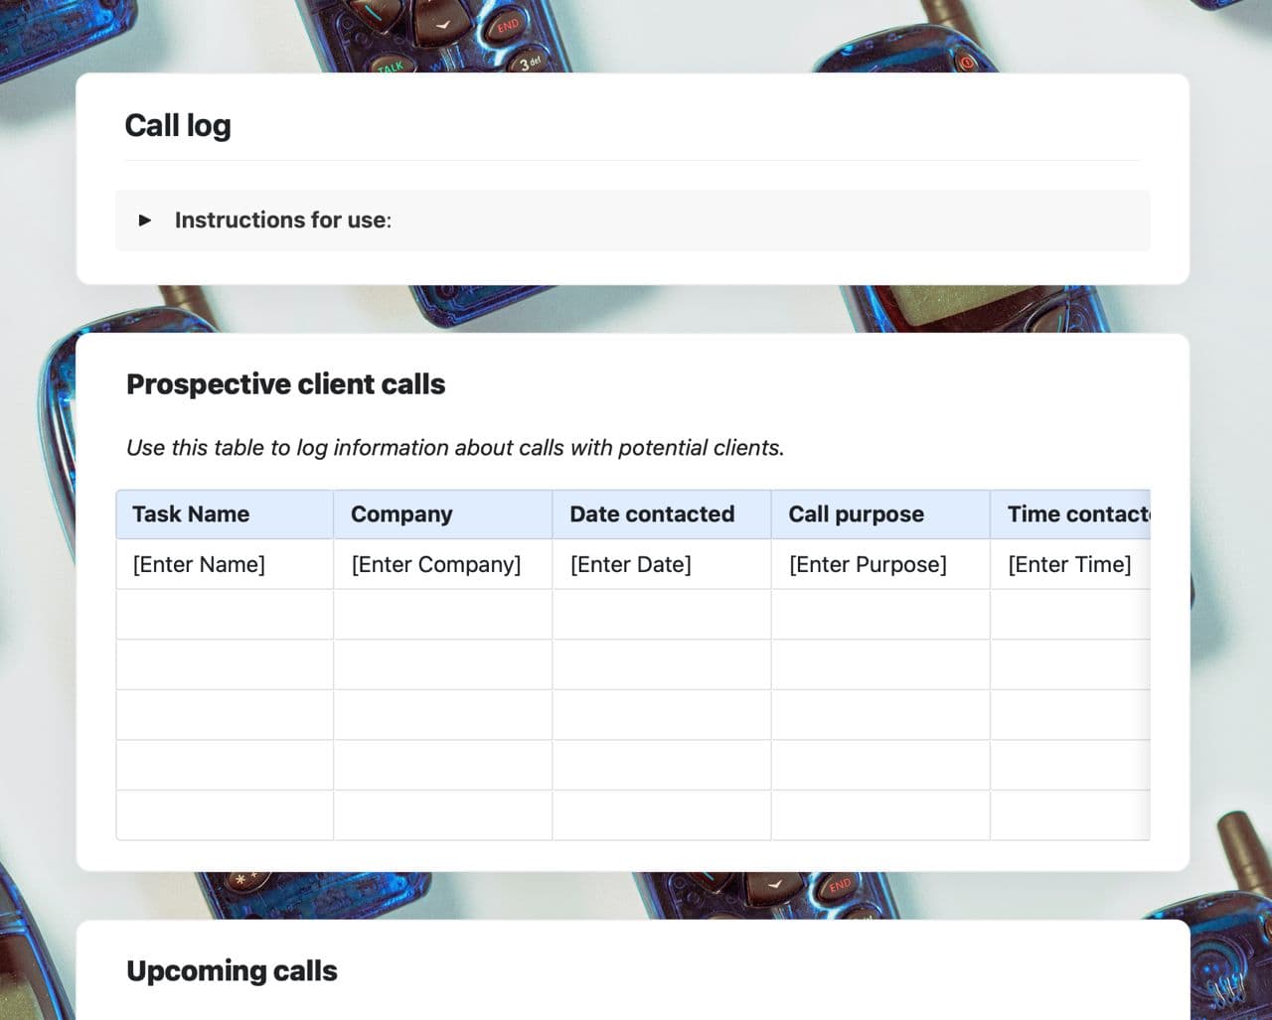Select the bottom empty Call purpose cell
Viewport: 1272px width, 1020px height.
coord(880,815)
